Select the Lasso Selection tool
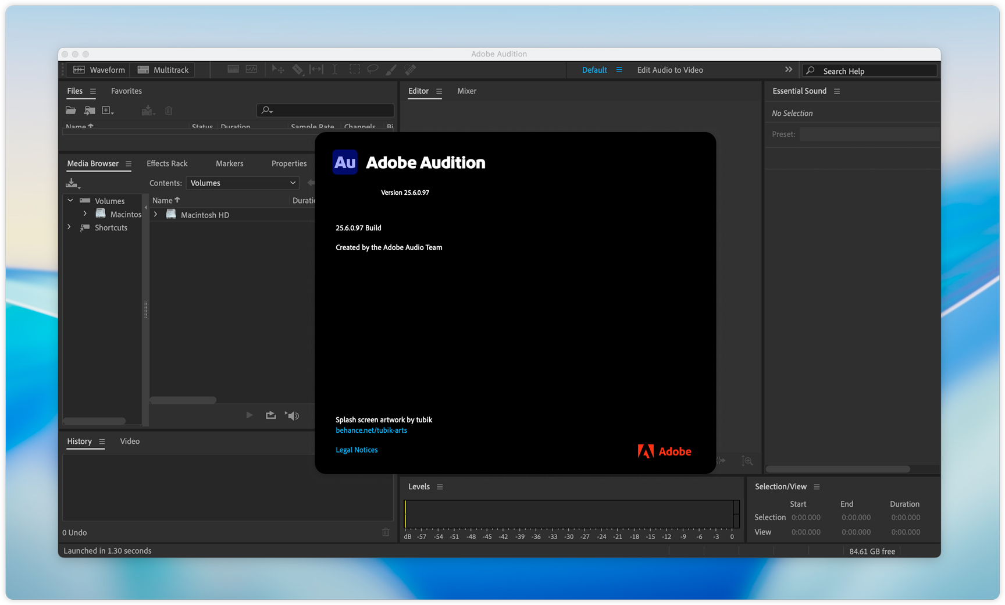The height and width of the screenshot is (605, 1005). click(373, 70)
